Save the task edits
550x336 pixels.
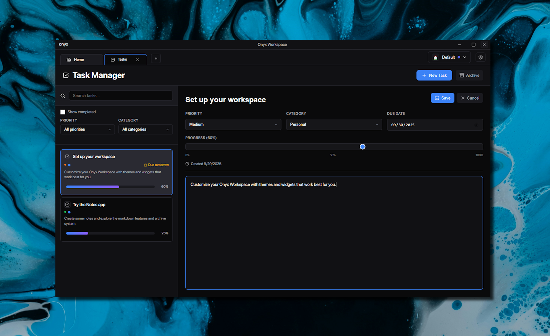point(442,98)
